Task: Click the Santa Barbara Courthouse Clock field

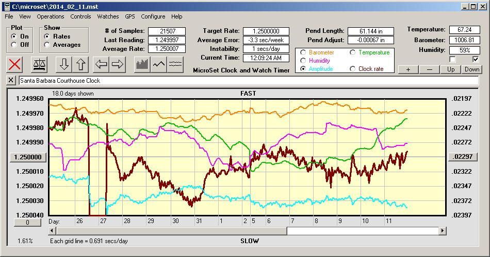Action: [x=248, y=81]
